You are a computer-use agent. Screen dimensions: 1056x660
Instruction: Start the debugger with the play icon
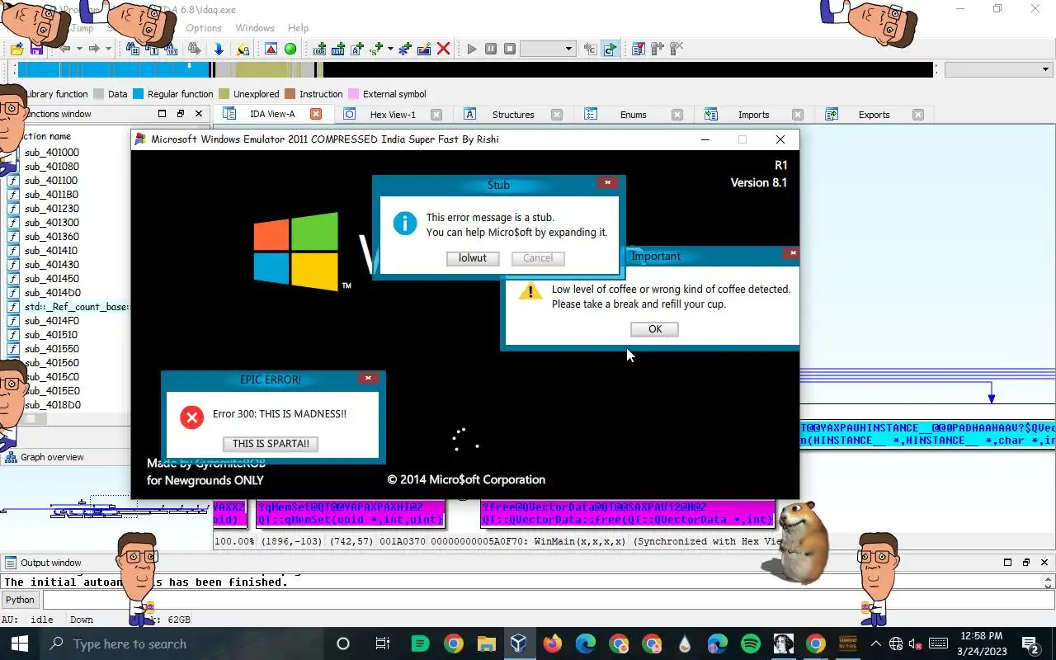click(x=472, y=49)
